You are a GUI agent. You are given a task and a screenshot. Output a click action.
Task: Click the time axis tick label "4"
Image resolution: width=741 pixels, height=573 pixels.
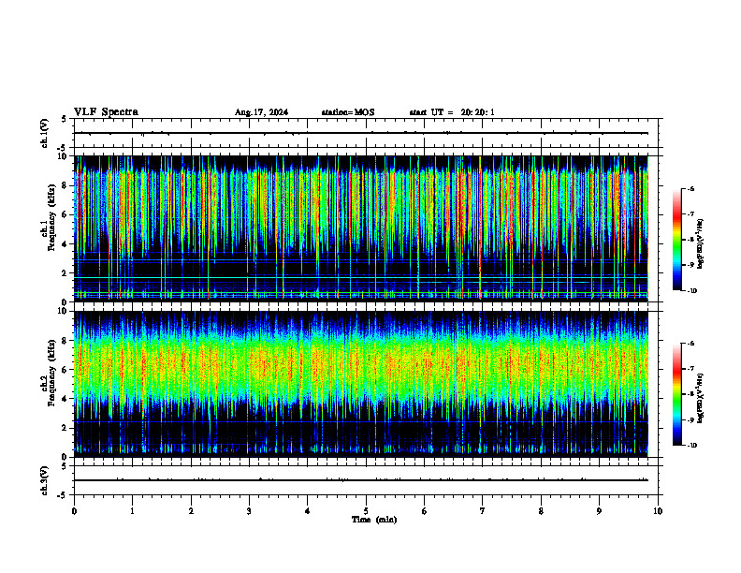click(307, 511)
